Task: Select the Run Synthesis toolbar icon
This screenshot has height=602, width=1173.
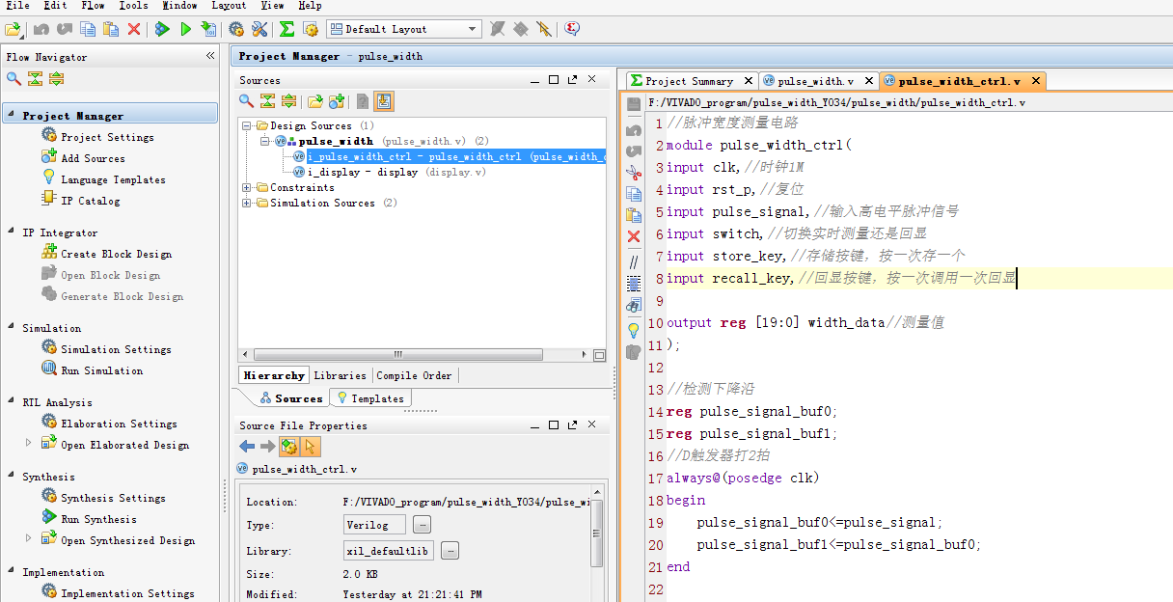Action: click(x=162, y=29)
